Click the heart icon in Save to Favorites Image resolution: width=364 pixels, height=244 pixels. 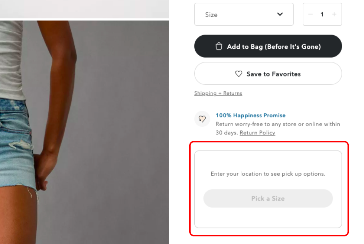click(x=238, y=74)
